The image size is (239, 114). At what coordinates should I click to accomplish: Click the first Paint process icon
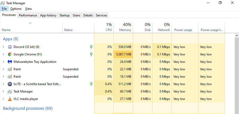click(x=10, y=69)
